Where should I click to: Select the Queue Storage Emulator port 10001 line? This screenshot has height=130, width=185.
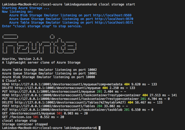pos(49,73)
